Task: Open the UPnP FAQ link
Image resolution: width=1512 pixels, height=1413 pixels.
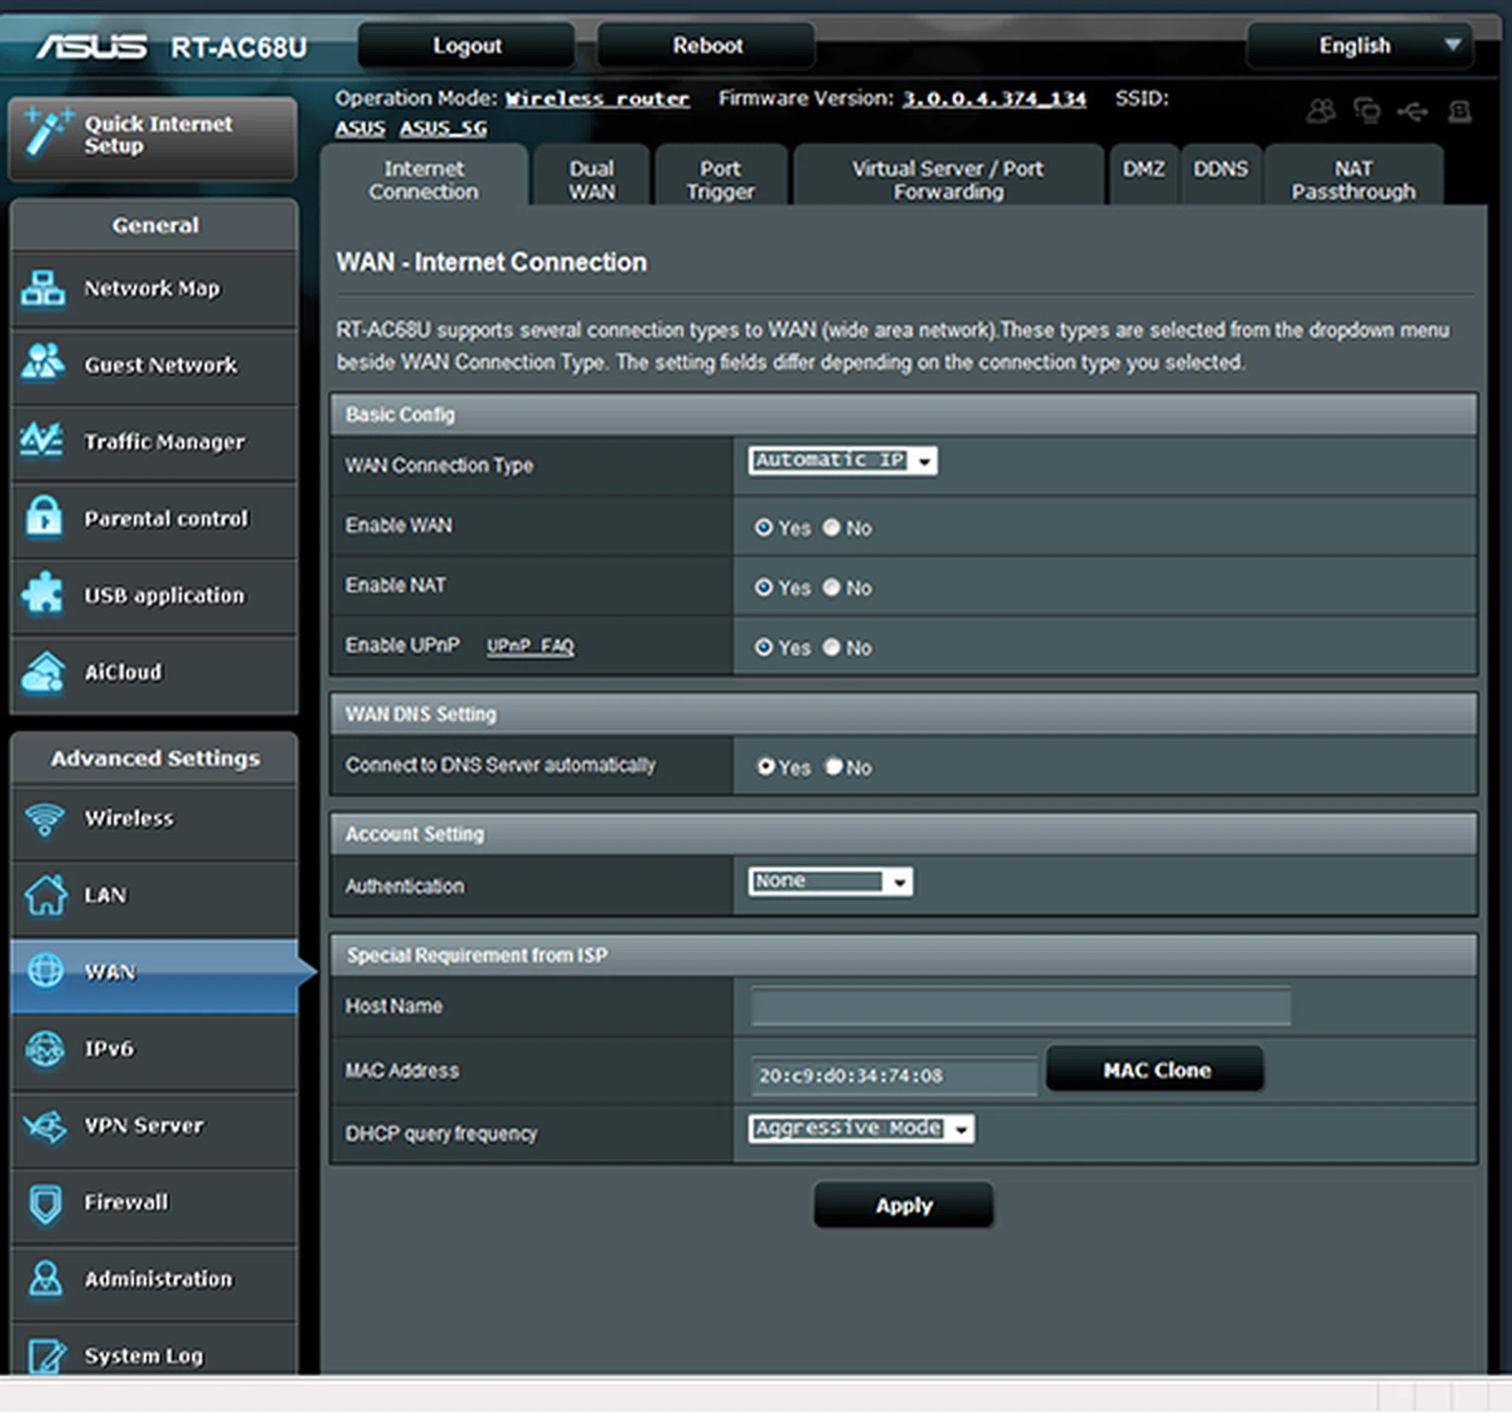Action: (529, 646)
